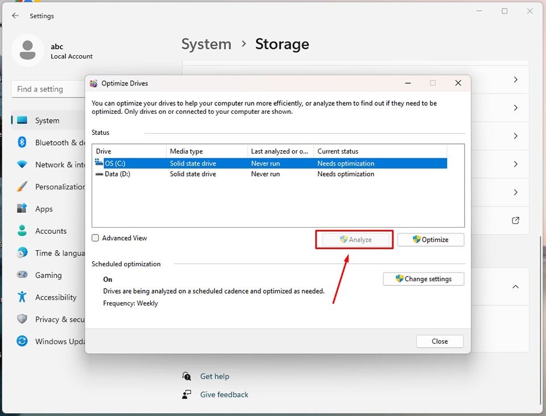Click the Apps sidebar icon
Screen dimensions: 546x416
[x=22, y=208]
